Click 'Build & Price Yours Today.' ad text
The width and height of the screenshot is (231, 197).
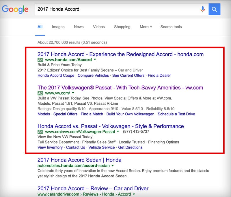[x=60, y=65]
